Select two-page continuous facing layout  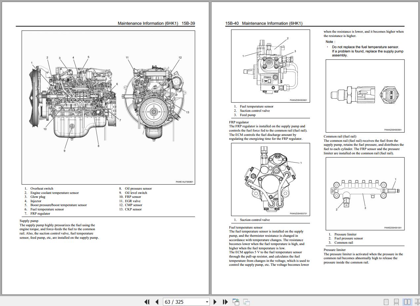tap(417, 302)
